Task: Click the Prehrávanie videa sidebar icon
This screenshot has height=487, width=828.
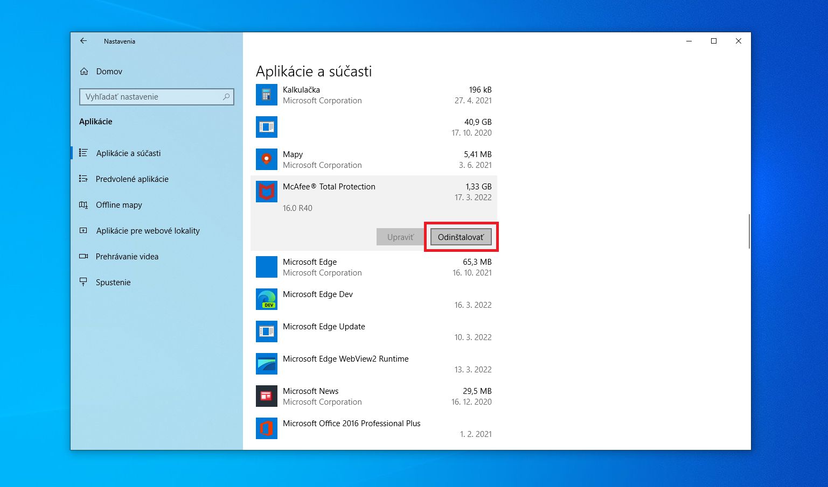Action: point(84,256)
